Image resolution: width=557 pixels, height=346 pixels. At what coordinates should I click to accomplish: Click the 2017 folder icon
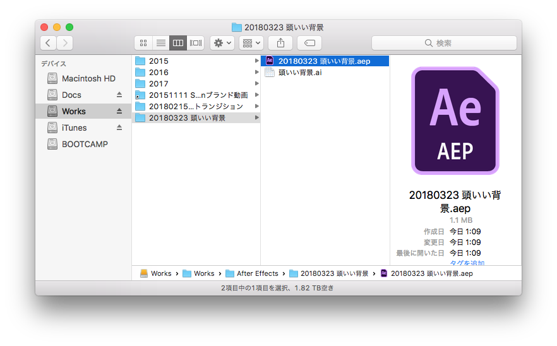(x=140, y=84)
